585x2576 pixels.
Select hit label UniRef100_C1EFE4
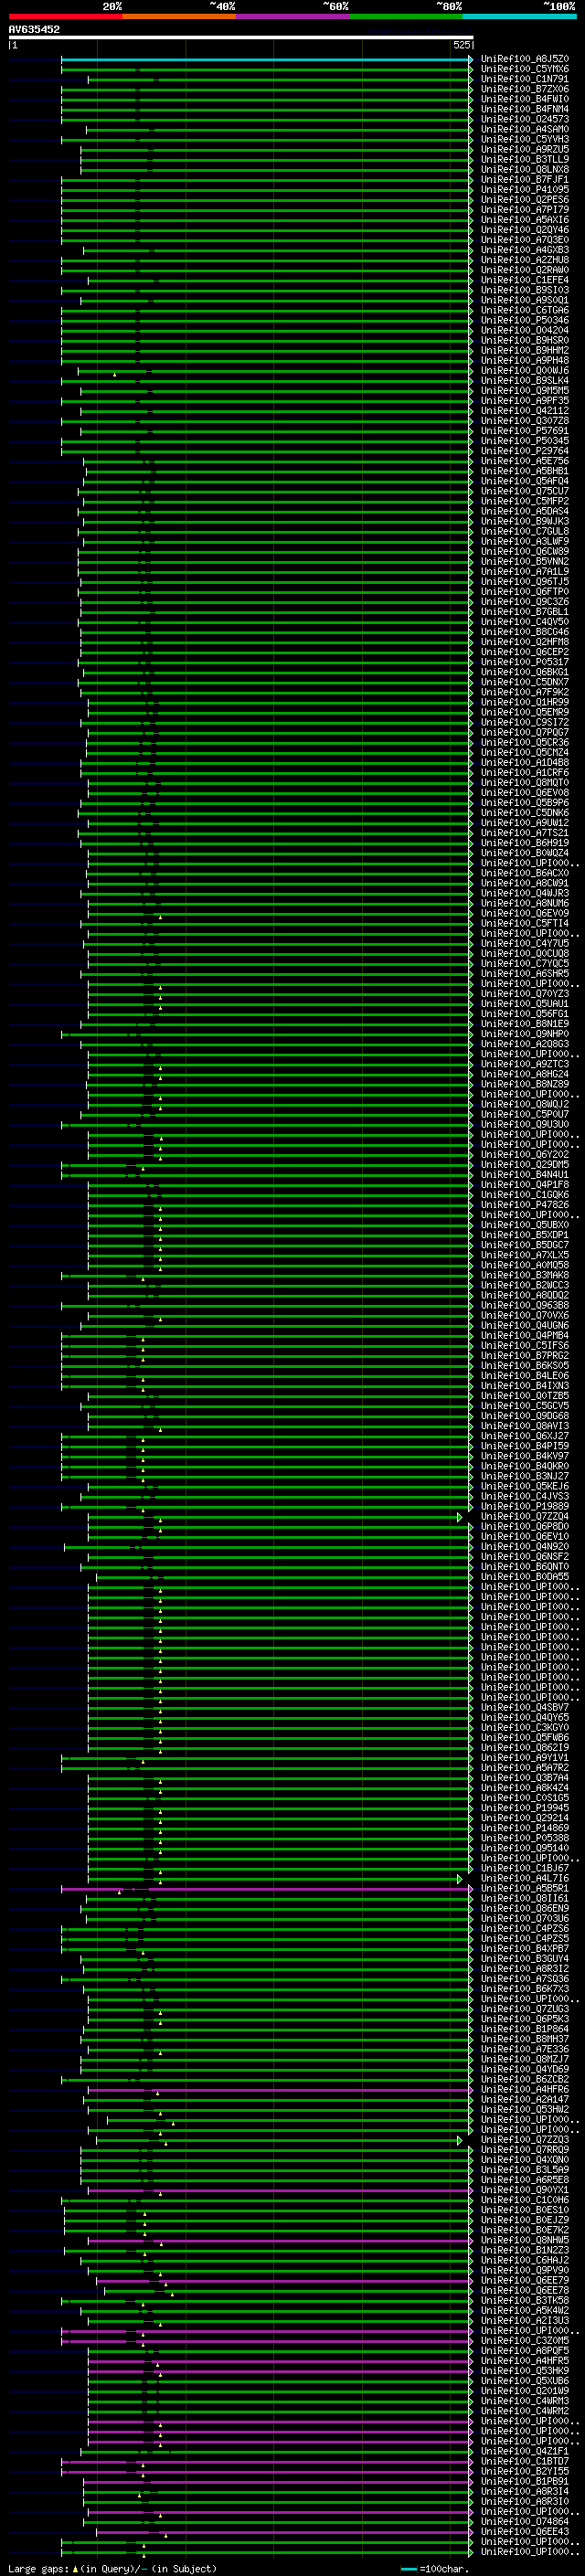coord(525,280)
